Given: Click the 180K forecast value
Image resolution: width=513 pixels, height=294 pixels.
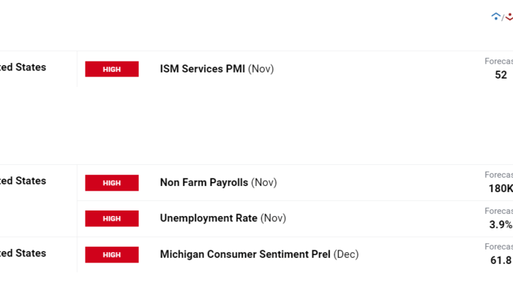Looking at the screenshot, I should point(501,189).
